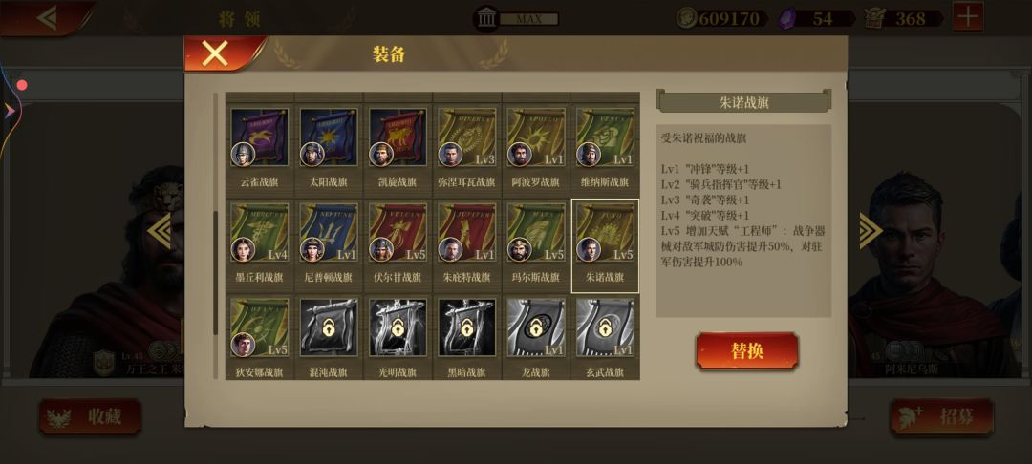Pick the 玛尔斯战旗 Lv5 banner

(536, 233)
